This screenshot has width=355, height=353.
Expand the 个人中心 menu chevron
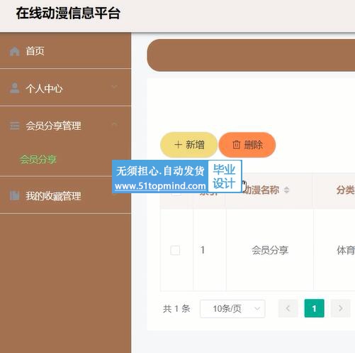pyautogui.click(x=115, y=87)
